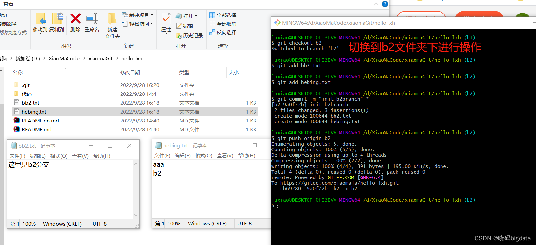Click the New item (新建项目) button
The image size is (536, 245).
pyautogui.click(x=138, y=15)
